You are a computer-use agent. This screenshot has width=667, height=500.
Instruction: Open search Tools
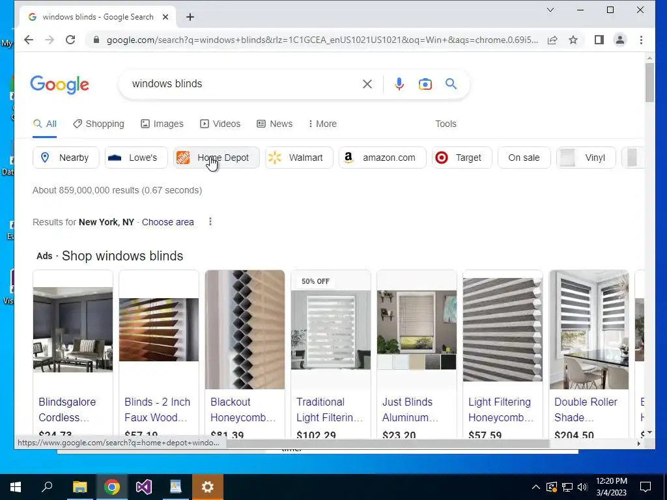[446, 124]
